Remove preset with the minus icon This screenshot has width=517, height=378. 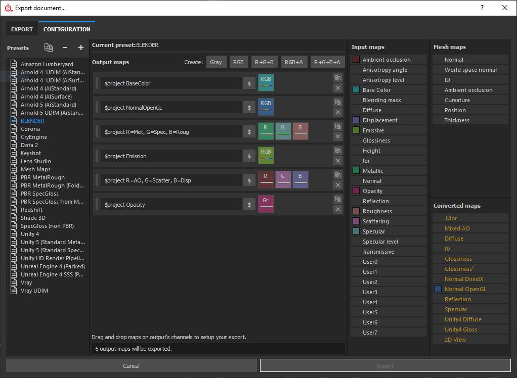65,48
